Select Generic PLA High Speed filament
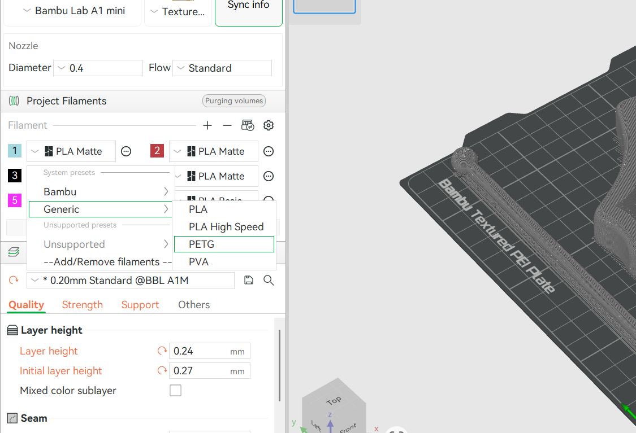636x433 pixels. pyautogui.click(x=224, y=227)
